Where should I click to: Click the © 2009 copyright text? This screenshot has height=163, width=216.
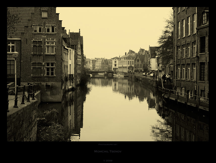[108, 160]
